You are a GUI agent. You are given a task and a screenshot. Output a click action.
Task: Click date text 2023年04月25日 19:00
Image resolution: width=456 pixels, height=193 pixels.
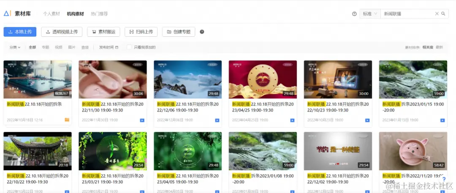click(x=250, y=120)
